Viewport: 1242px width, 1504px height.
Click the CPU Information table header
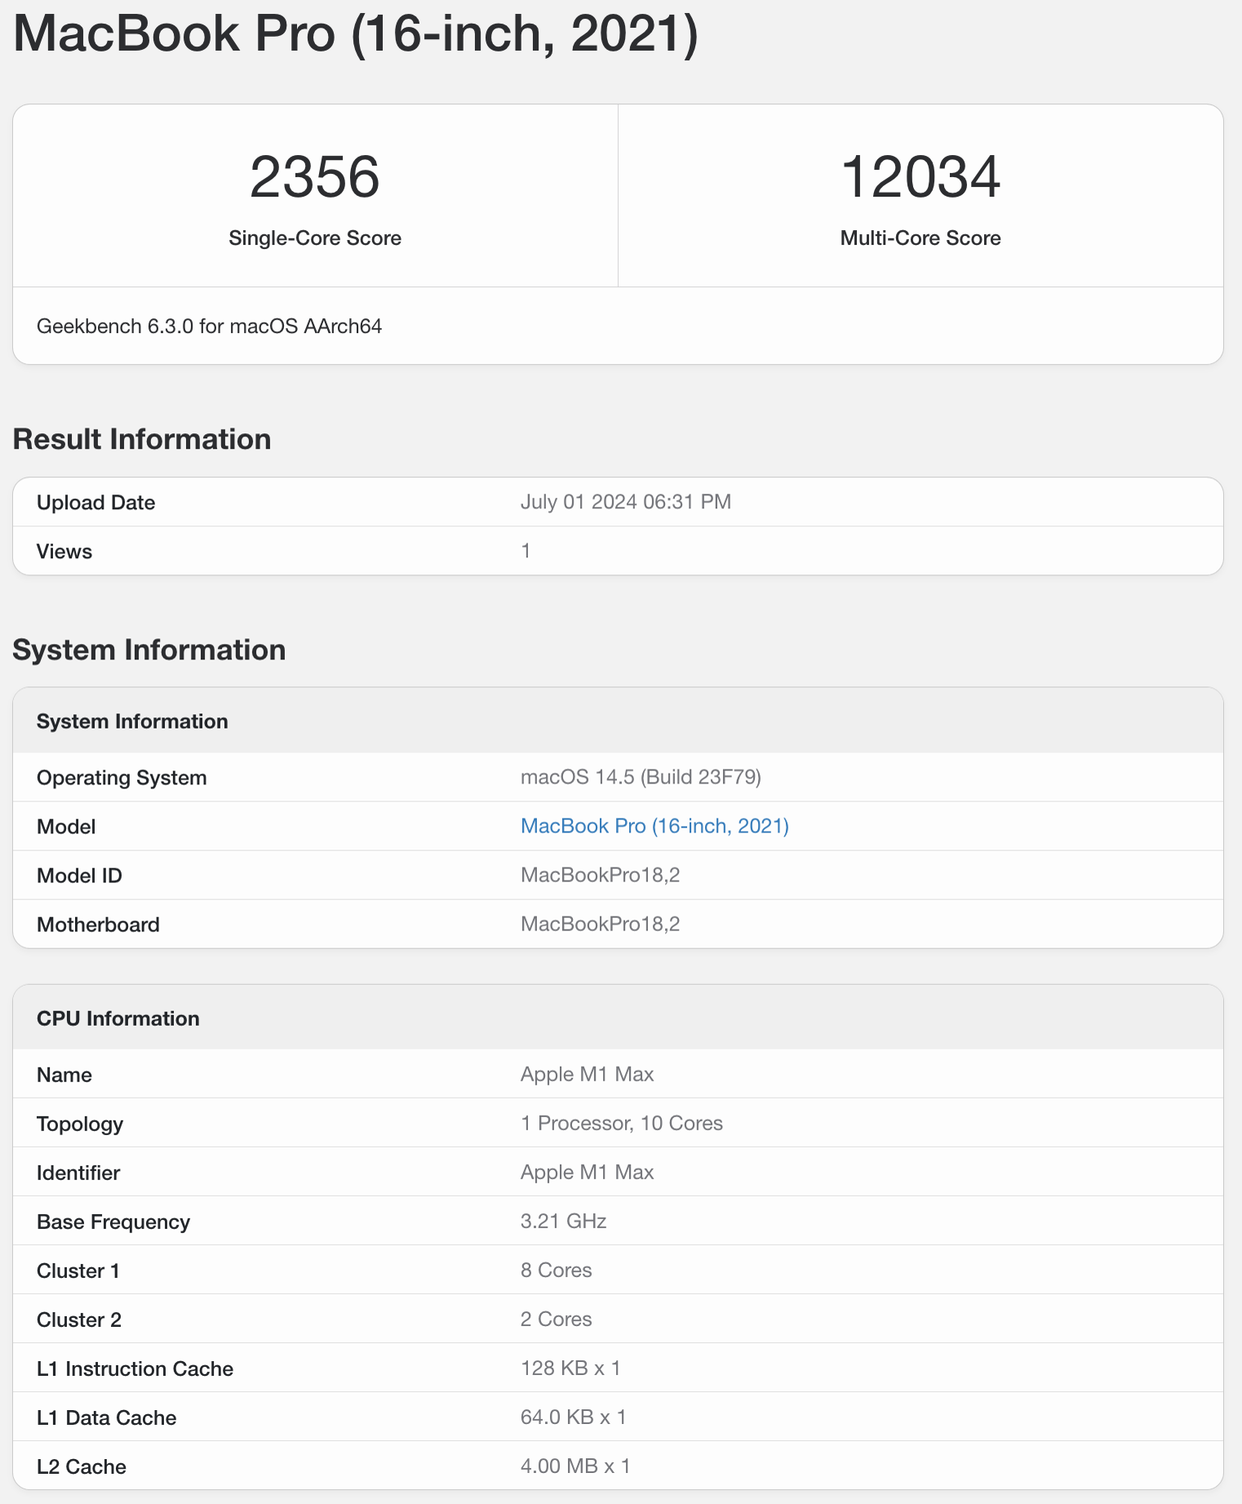click(x=118, y=1018)
